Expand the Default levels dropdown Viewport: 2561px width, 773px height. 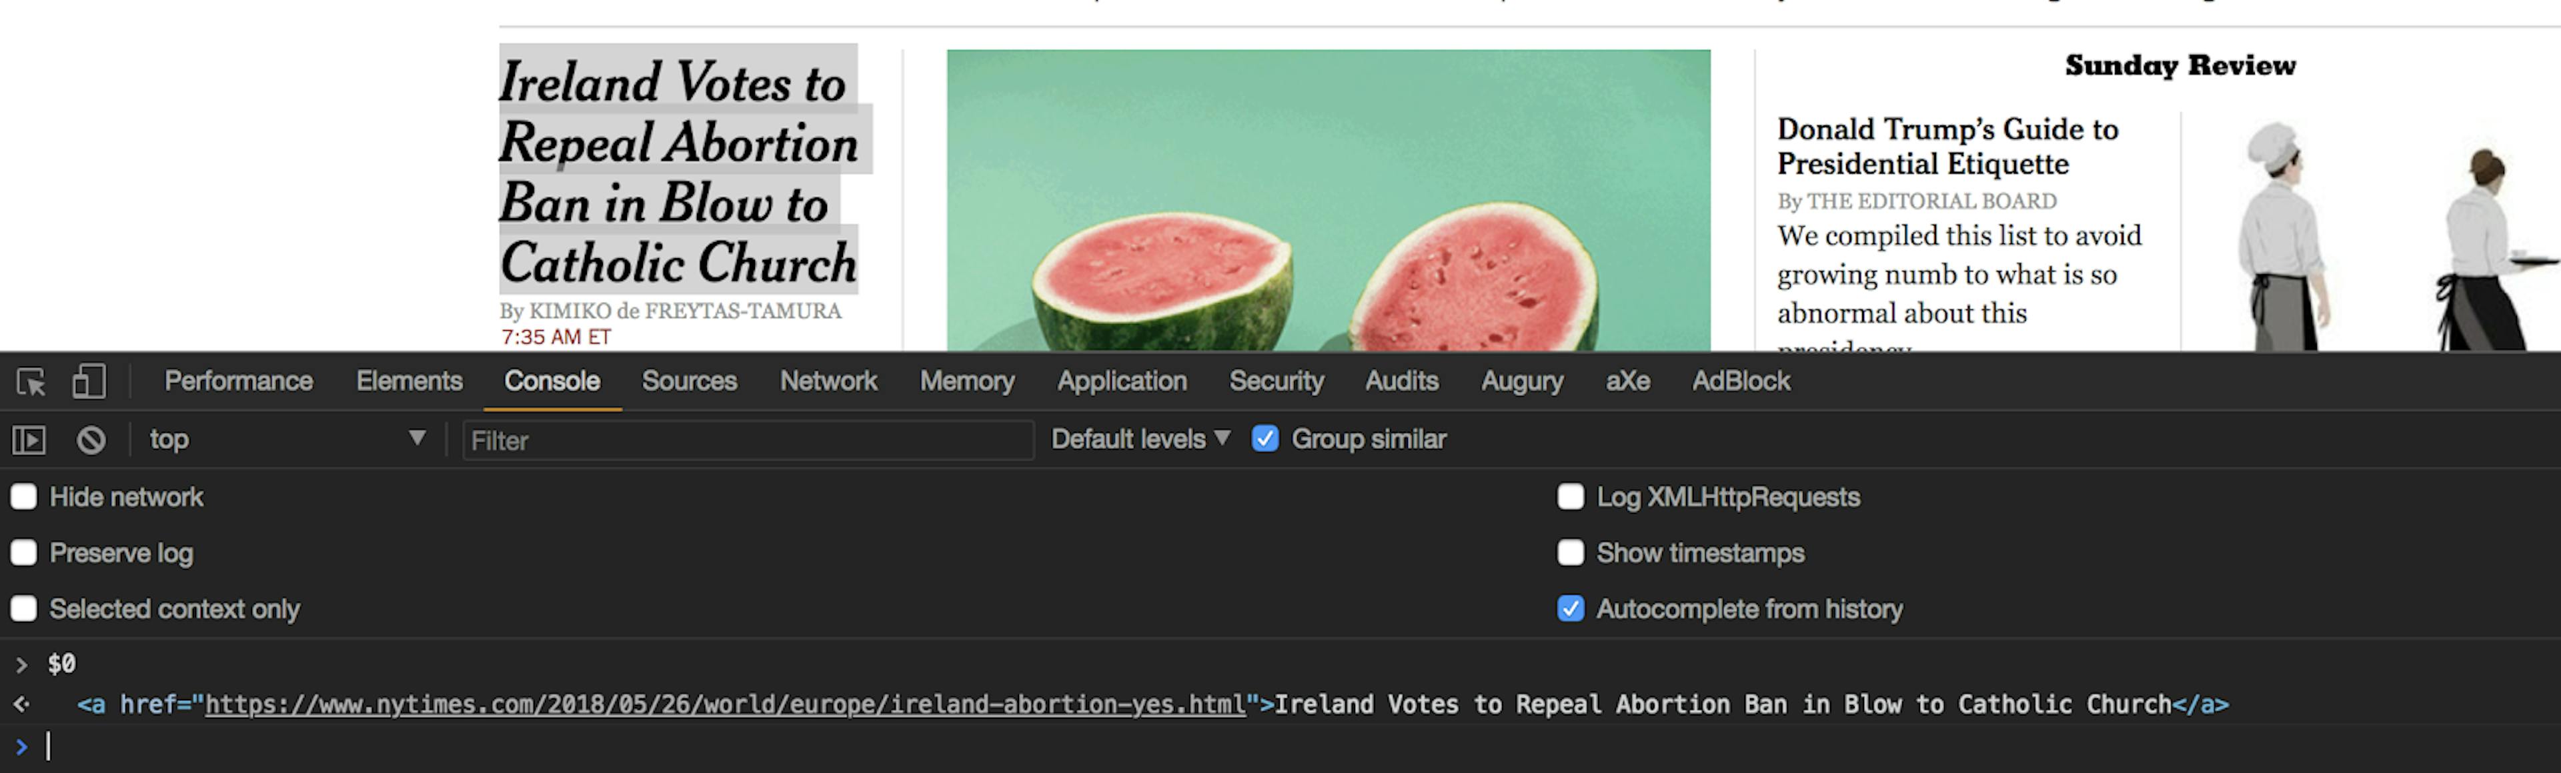[1140, 440]
